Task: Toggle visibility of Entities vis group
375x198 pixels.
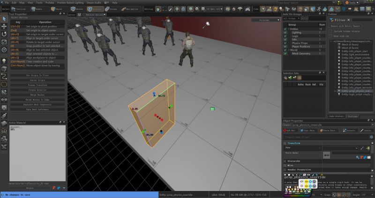Action: pyautogui.click(x=285, y=29)
